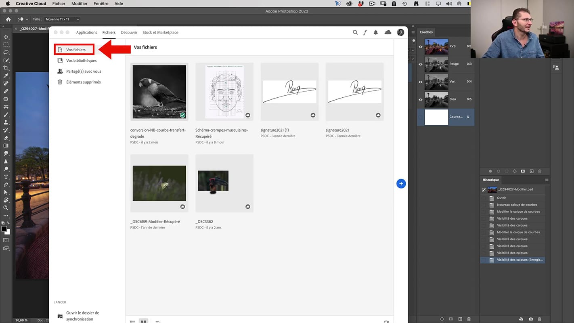
Task: Open search in Creative Cloud window
Action: click(x=355, y=32)
